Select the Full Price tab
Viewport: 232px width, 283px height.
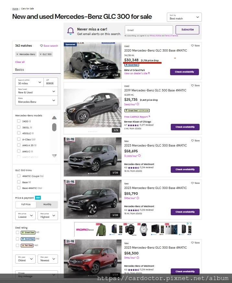26,205
